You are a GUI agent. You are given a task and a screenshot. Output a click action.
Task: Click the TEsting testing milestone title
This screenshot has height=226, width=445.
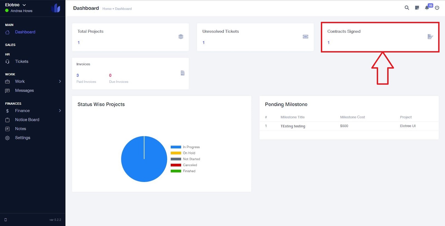293,126
